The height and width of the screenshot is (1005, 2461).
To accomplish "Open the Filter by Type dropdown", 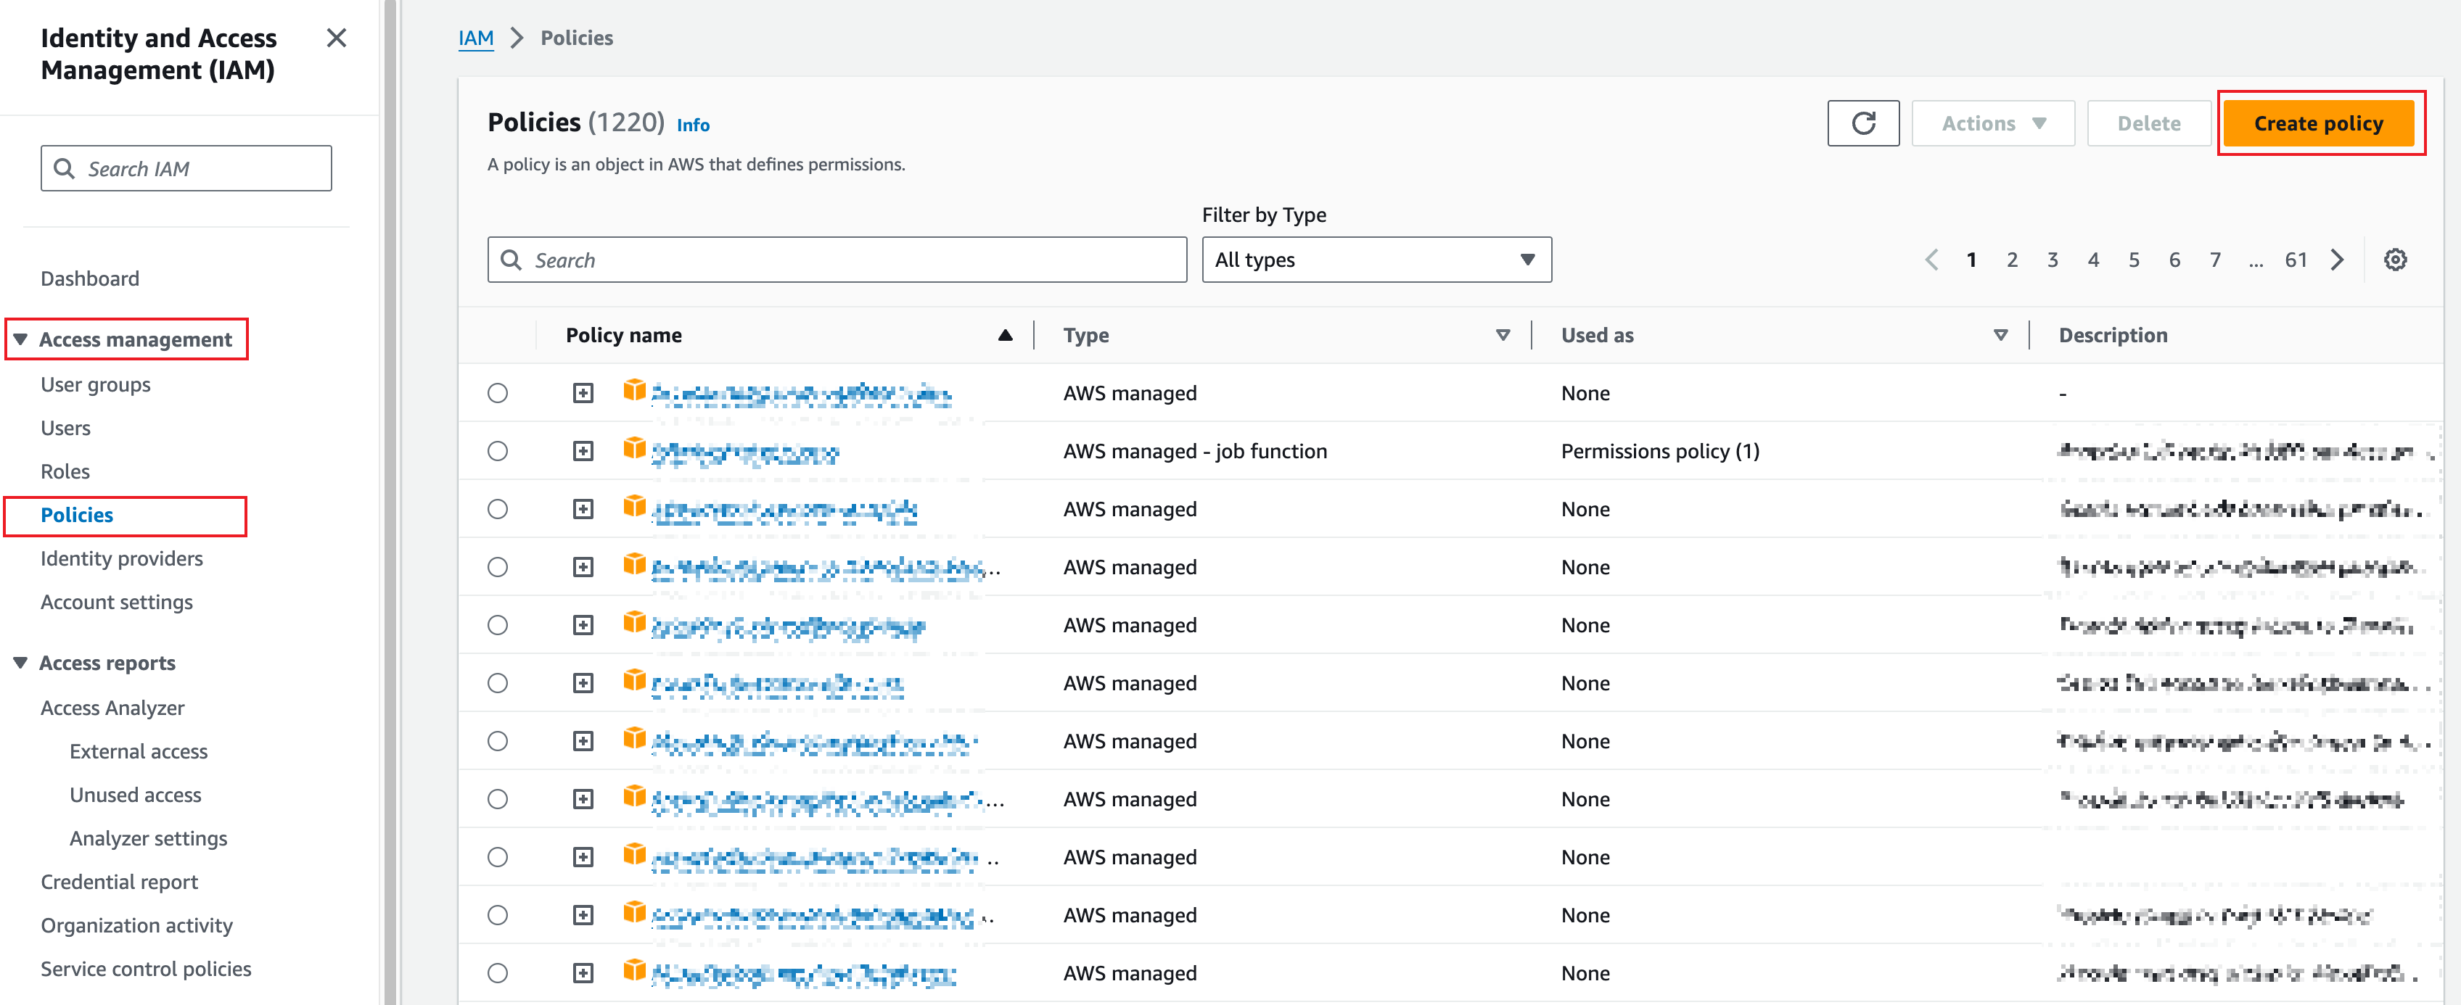I will [1376, 260].
